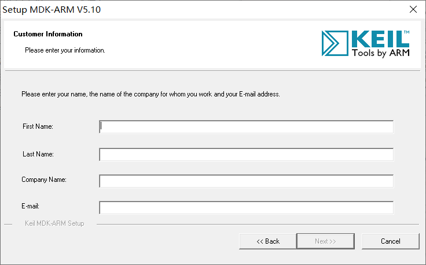Screen dimensions: 426x265
Task: Click the Customer Information heading
Action: tap(48, 34)
